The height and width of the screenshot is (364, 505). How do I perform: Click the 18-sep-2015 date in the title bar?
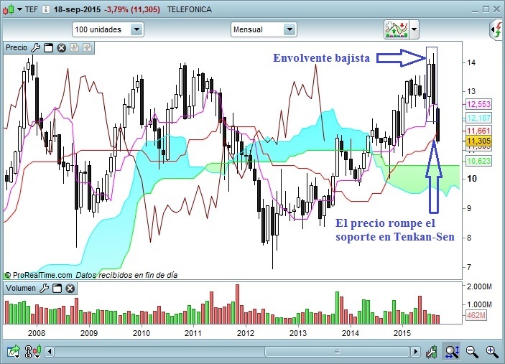(78, 9)
